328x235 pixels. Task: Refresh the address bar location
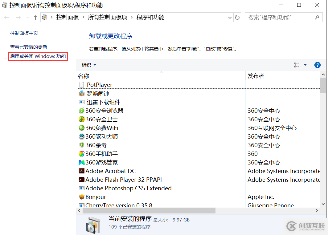[x=237, y=17]
